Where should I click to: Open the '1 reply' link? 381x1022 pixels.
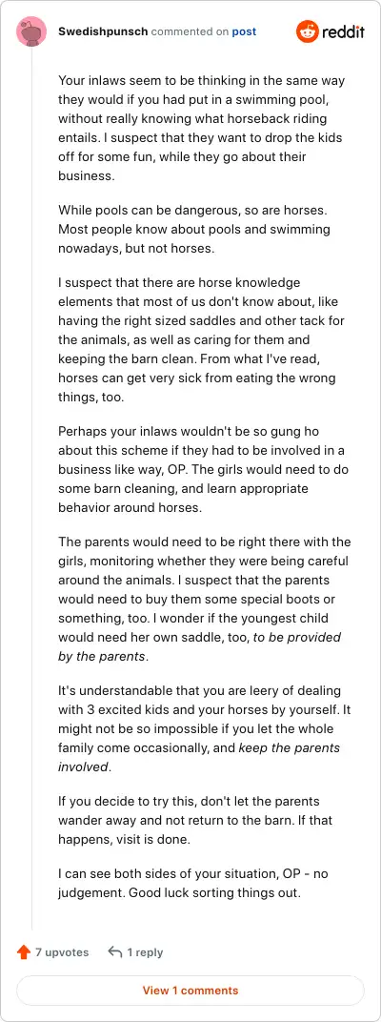[x=145, y=952]
